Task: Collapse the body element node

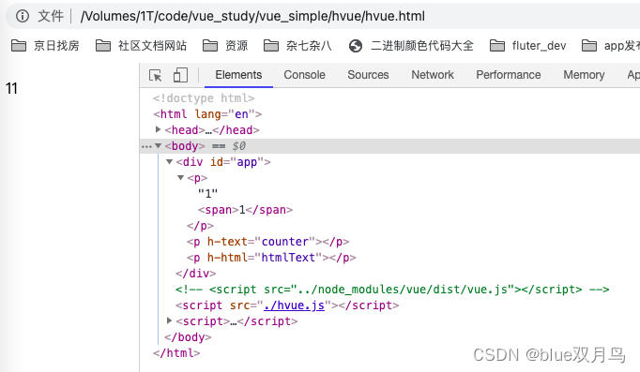Action: [158, 146]
